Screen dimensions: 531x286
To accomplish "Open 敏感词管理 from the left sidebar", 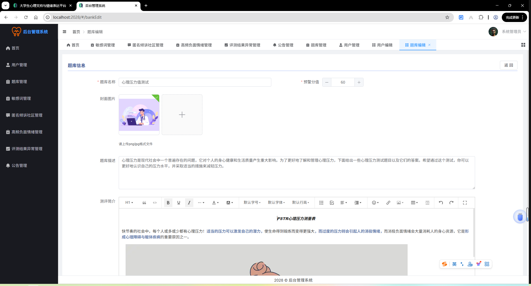I will (x=21, y=98).
